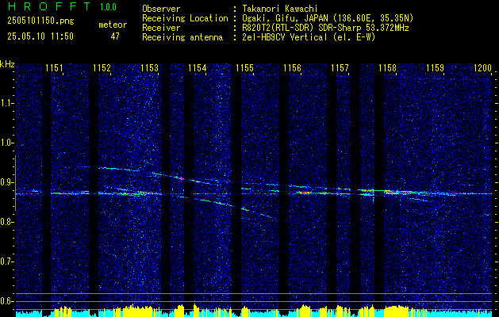Click the Receiving Location field label
The width and height of the screenshot is (499, 317).
tap(185, 18)
